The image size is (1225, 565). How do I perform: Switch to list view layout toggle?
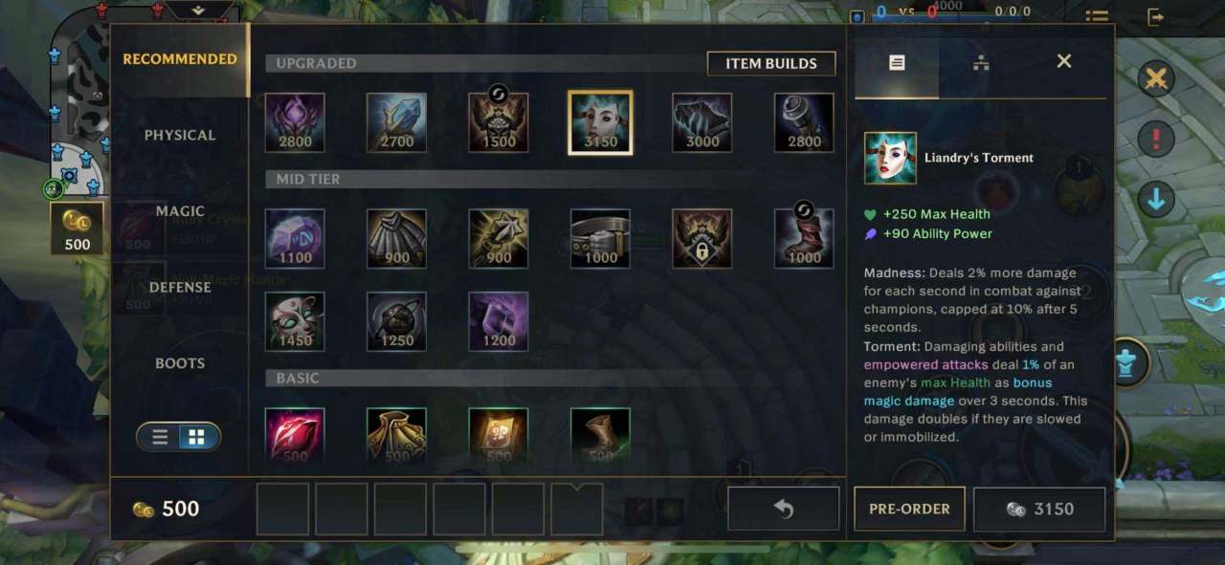[160, 437]
